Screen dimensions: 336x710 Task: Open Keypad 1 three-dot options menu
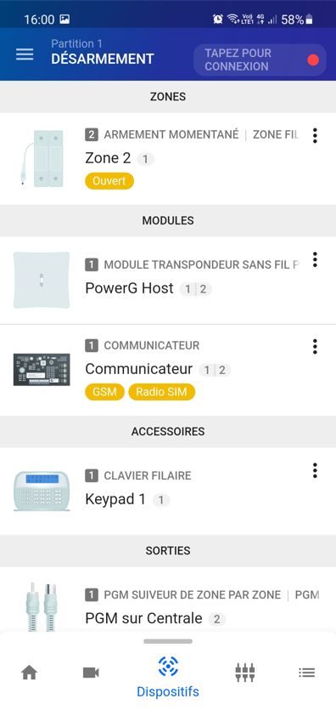(315, 470)
